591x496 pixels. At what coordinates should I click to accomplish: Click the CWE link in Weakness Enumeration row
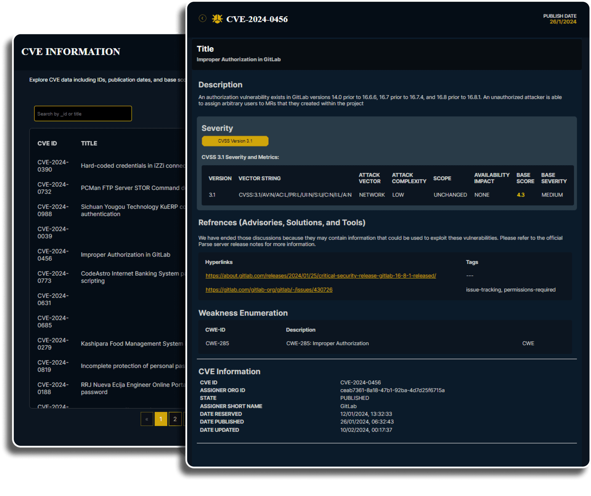tap(528, 343)
